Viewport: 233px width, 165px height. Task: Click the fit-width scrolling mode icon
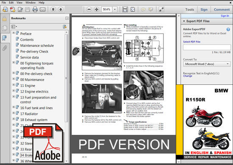tap(125, 9)
